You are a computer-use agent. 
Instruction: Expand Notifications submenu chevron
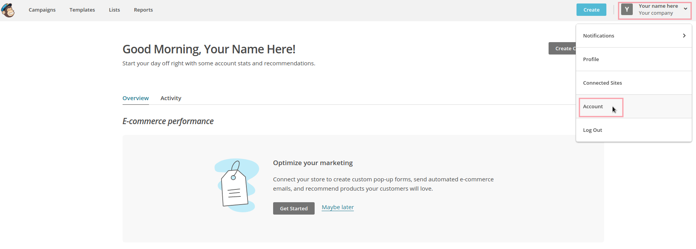[684, 36]
